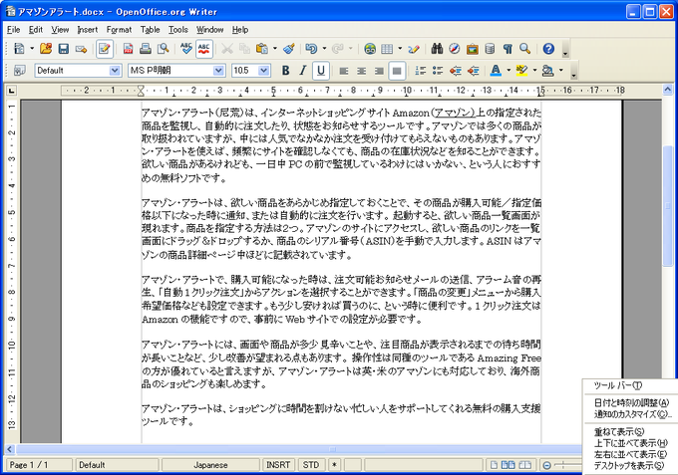Decrease paragraph indent icon

[x=456, y=71]
